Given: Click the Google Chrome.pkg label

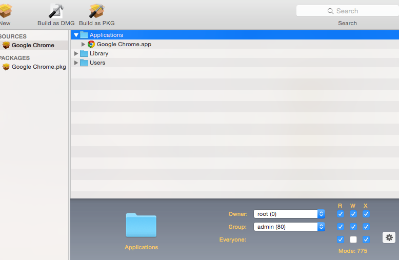Looking at the screenshot, I should click(x=38, y=67).
